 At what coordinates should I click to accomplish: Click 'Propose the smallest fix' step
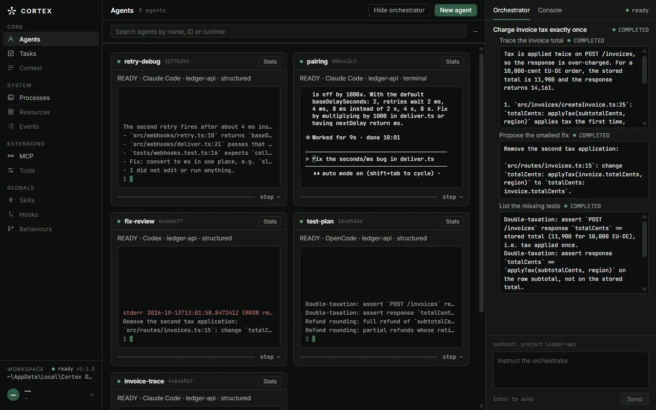[534, 135]
